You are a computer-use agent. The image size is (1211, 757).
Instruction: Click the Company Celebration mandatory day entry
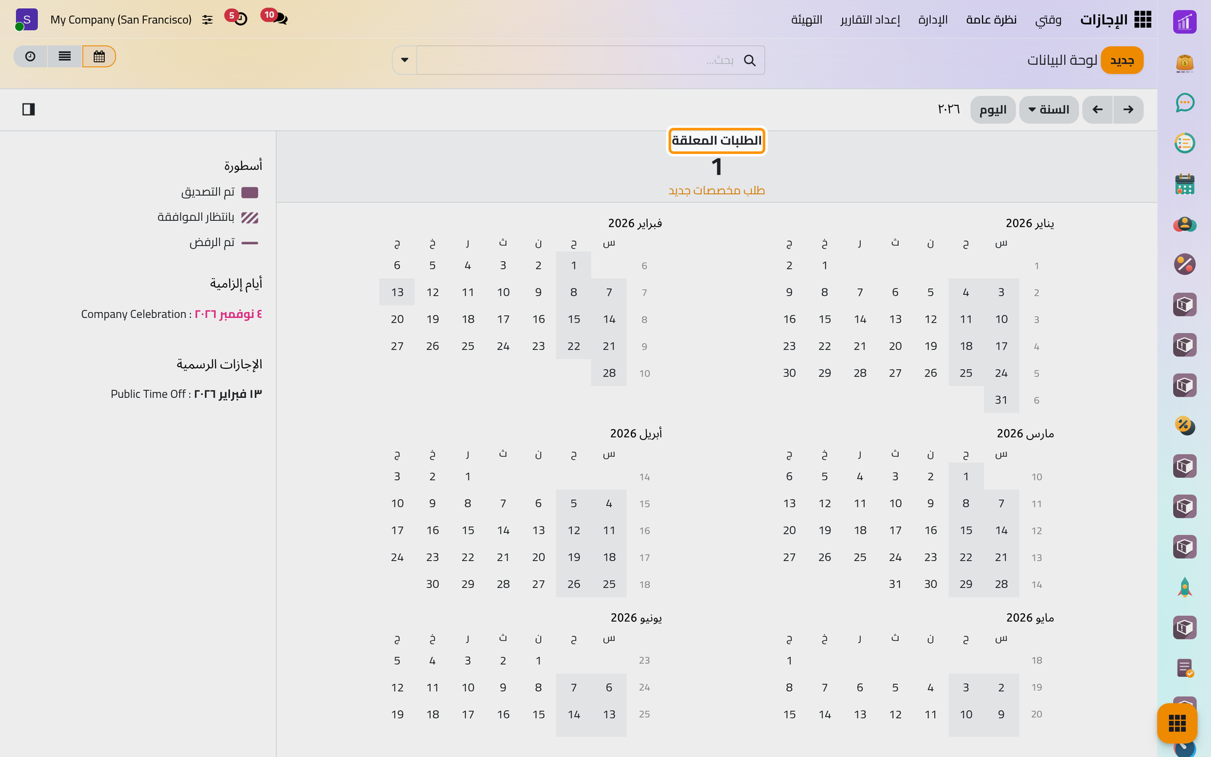172,314
